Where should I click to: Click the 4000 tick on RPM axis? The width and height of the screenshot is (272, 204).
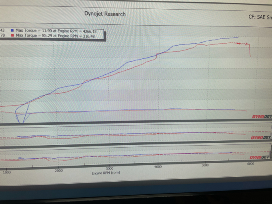[158, 167]
